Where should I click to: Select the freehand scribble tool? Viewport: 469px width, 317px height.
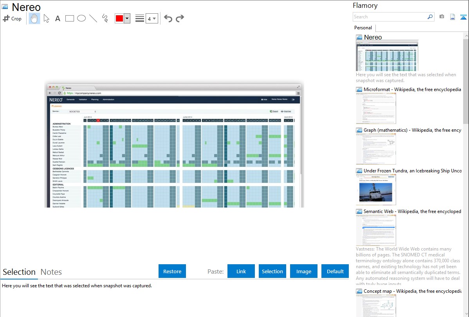(105, 18)
